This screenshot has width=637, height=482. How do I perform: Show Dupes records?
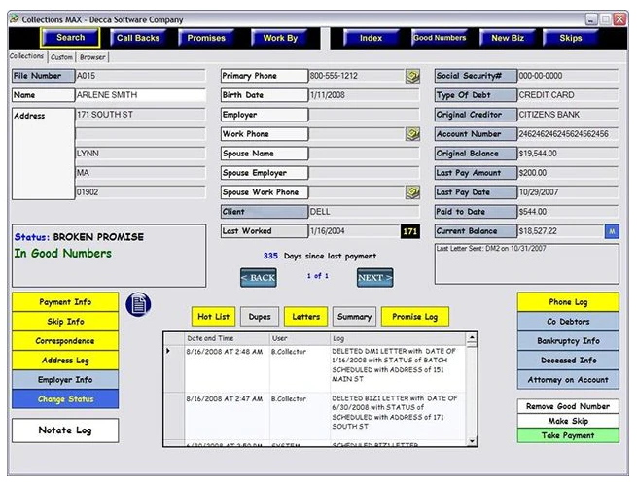[260, 317]
